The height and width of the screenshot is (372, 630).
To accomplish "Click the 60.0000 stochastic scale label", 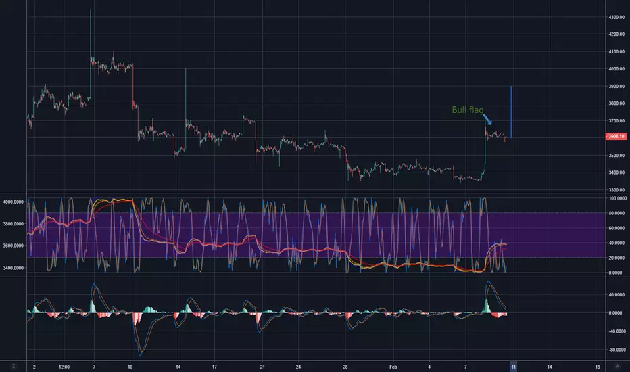I will [618, 229].
